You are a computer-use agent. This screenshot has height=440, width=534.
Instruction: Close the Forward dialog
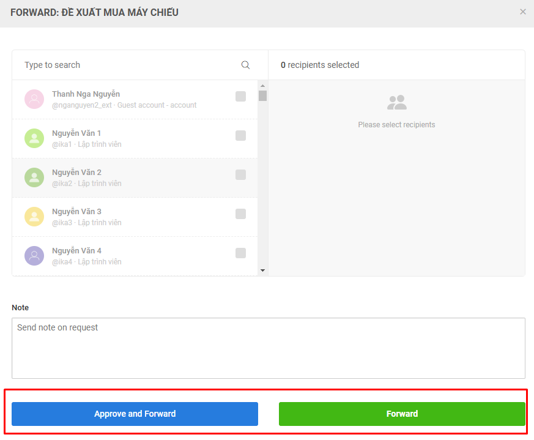[x=523, y=12]
